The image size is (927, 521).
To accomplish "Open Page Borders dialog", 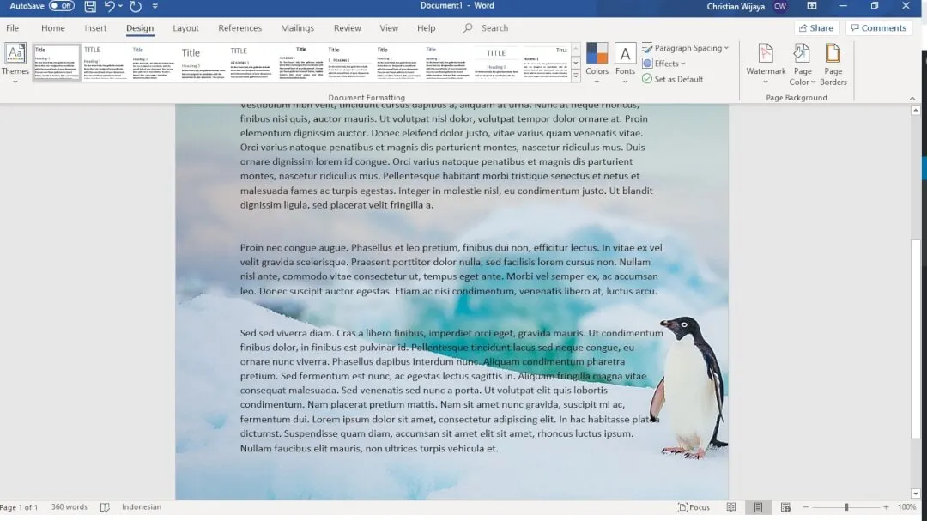I will 833,64.
